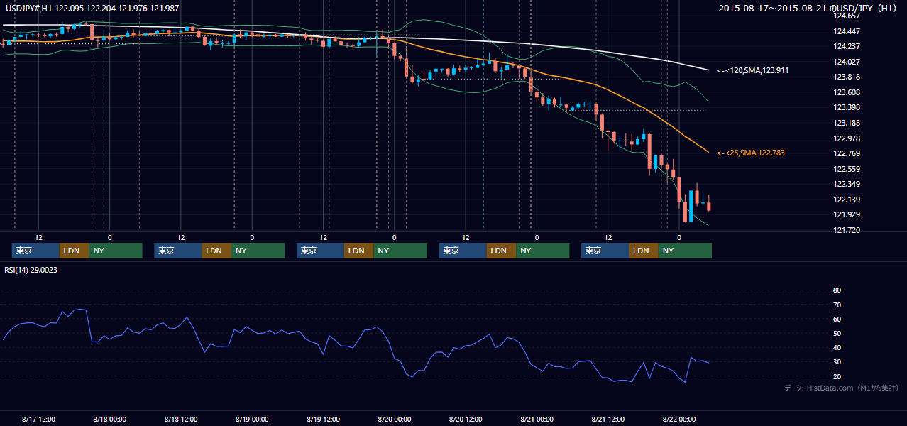Click RSI axis level 70
Viewport: 907px width, 426px height.
[x=837, y=305]
